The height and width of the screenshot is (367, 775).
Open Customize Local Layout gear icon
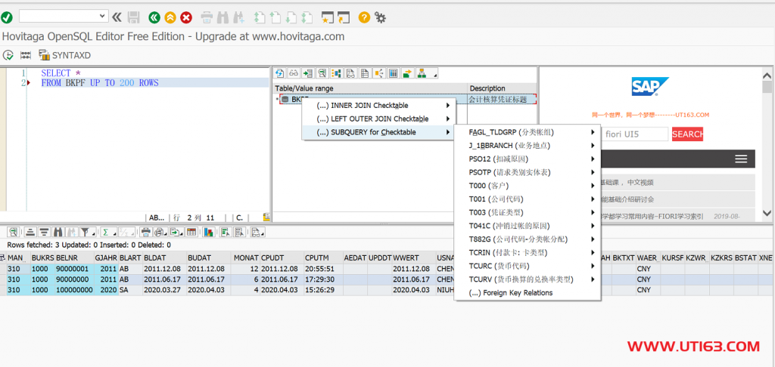tap(380, 18)
